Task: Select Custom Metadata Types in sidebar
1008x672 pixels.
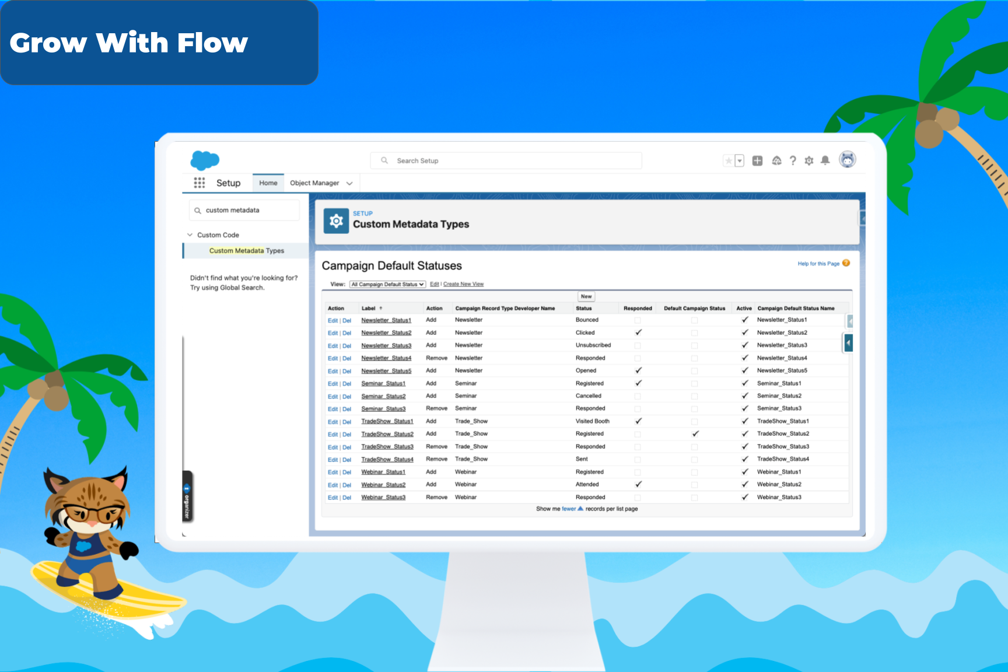Action: [x=246, y=251]
